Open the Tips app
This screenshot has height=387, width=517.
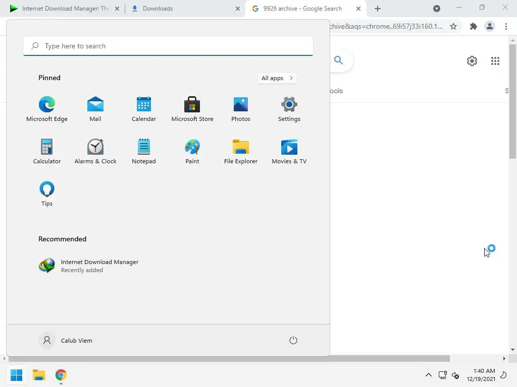(47, 194)
